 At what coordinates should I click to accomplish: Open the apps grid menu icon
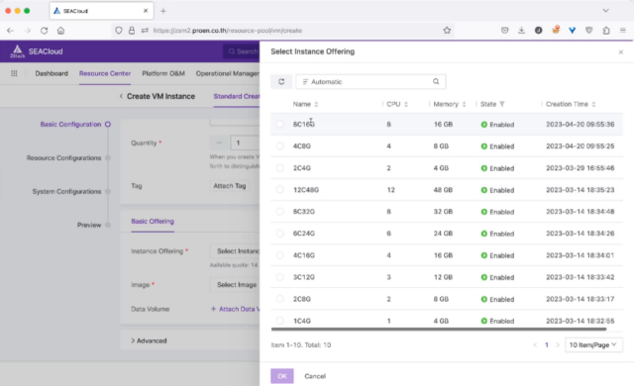point(14,73)
